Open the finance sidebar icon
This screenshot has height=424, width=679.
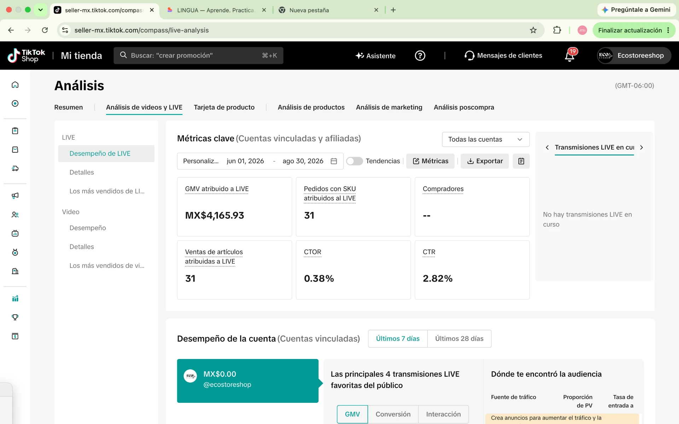15,336
